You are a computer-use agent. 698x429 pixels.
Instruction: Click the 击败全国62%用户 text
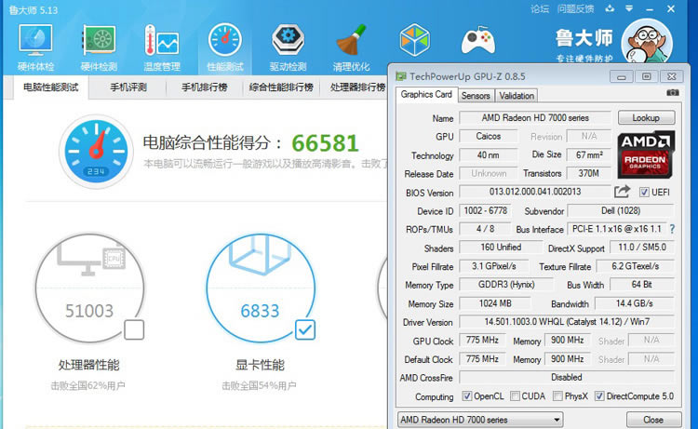87,386
